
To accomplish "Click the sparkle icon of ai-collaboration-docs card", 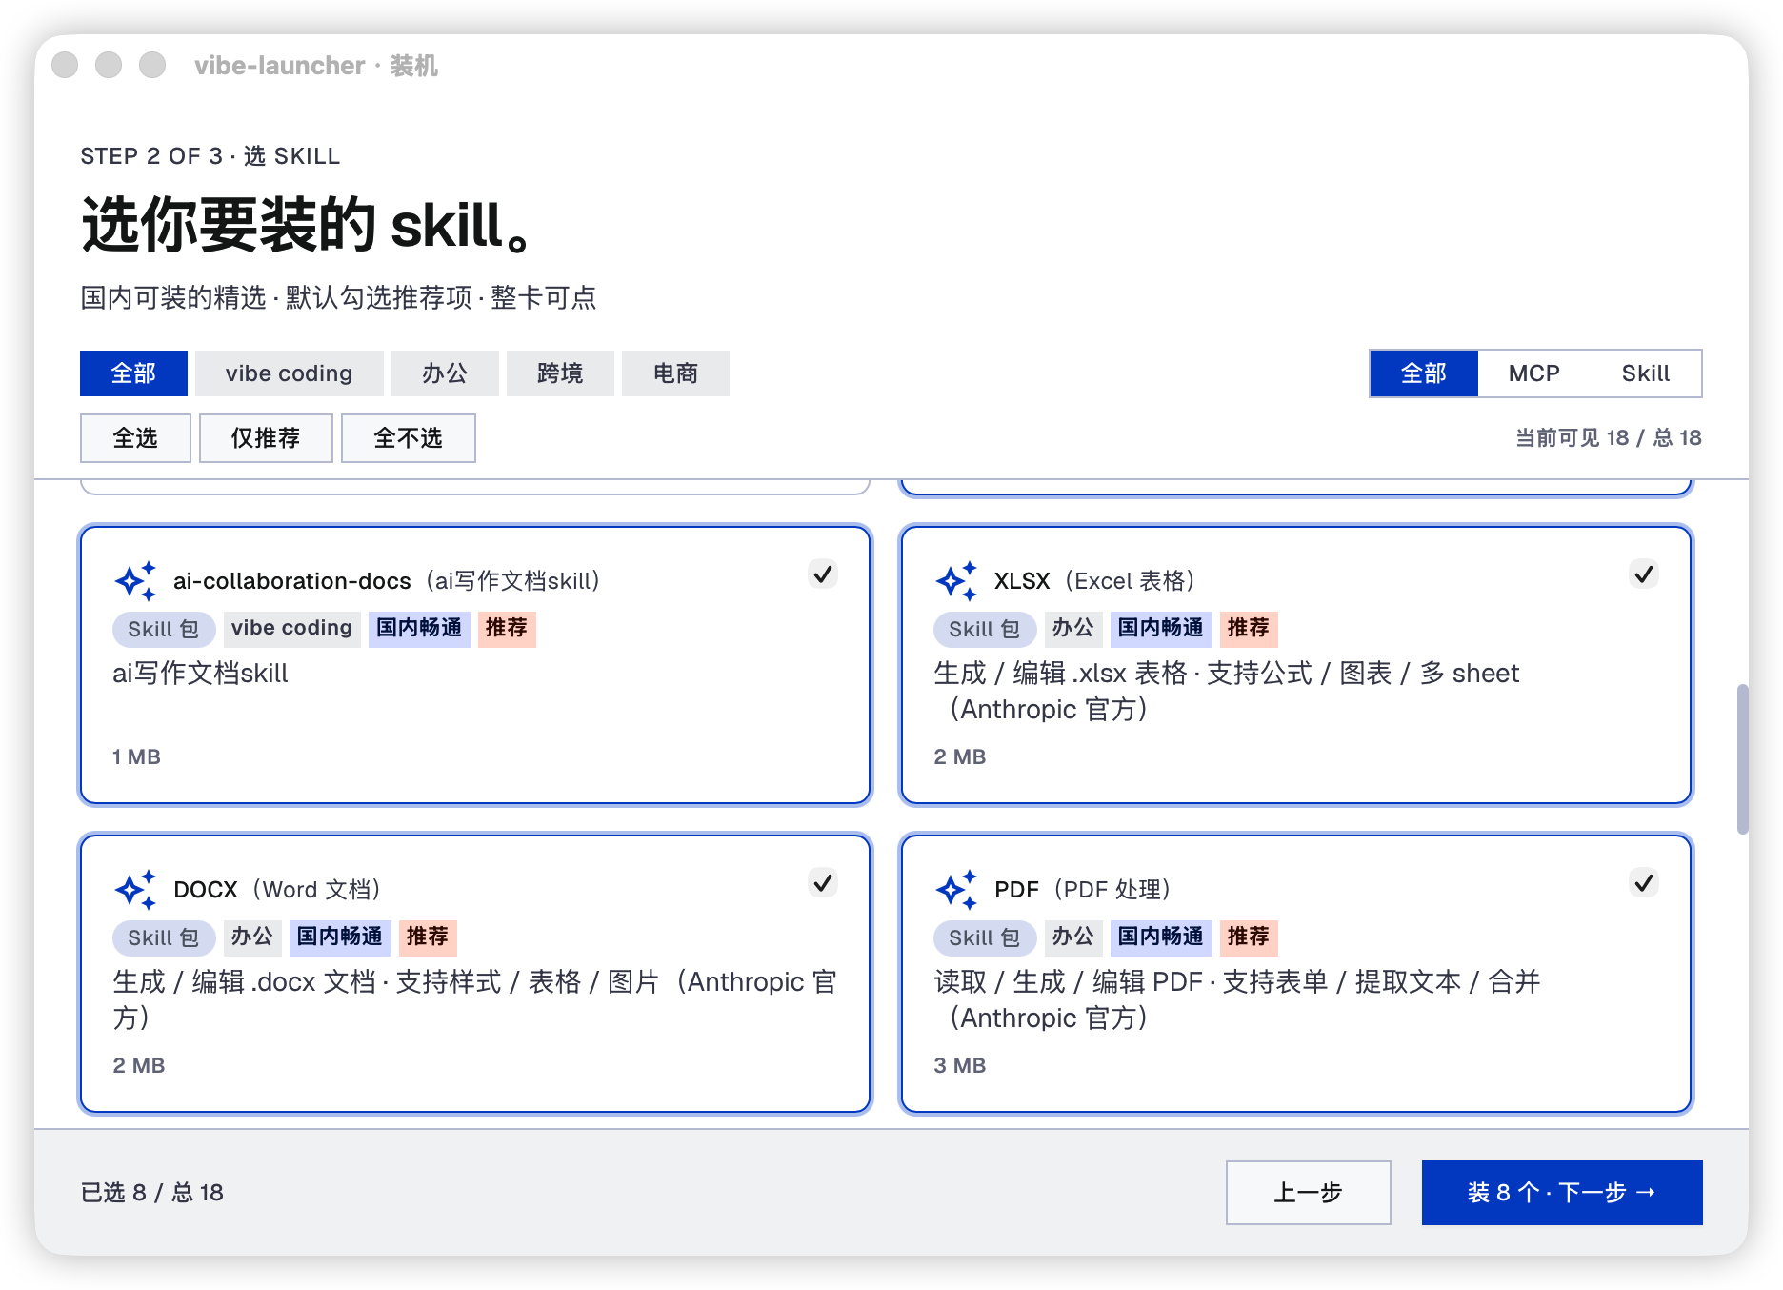I will (135, 581).
